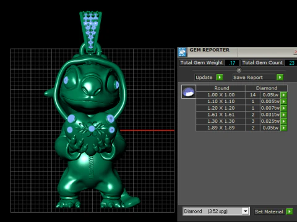This screenshot has width=297, height=222.
Task: Click the green arrow next to Set Material
Action: click(x=290, y=212)
